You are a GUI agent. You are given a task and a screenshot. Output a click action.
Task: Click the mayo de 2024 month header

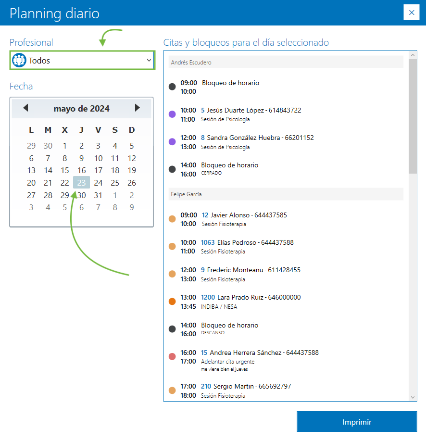81,109
